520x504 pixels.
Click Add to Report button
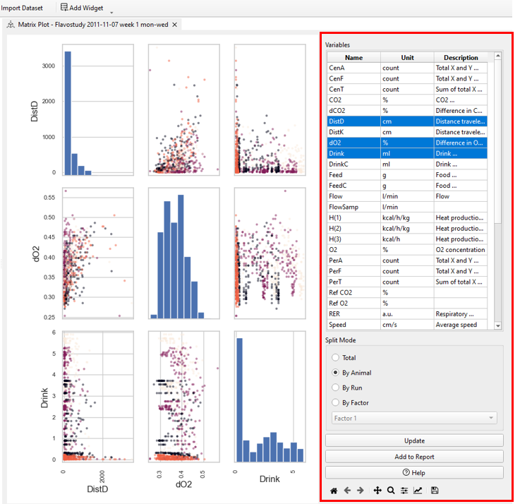(414, 457)
